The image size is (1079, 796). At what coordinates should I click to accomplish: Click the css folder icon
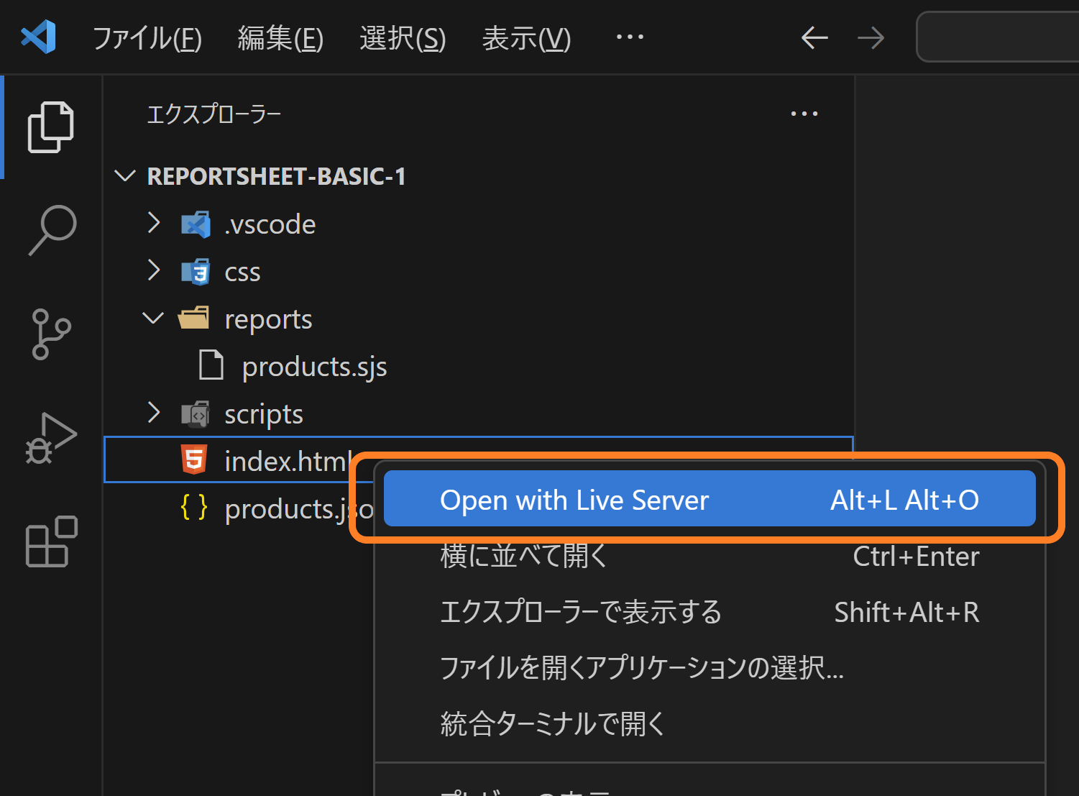pos(196,272)
